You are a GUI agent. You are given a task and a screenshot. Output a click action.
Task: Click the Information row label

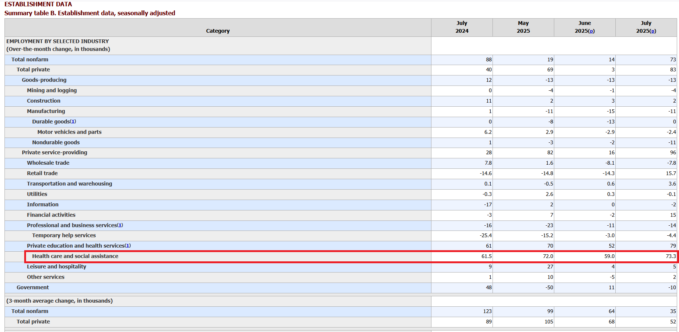[x=42, y=204]
